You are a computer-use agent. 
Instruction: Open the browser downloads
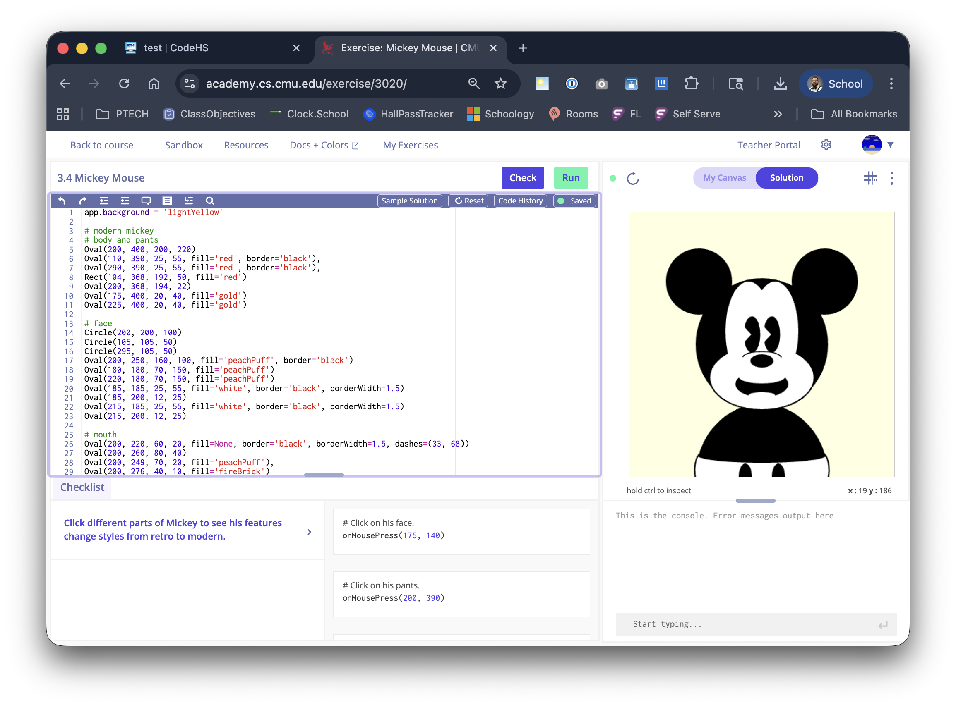click(x=780, y=84)
